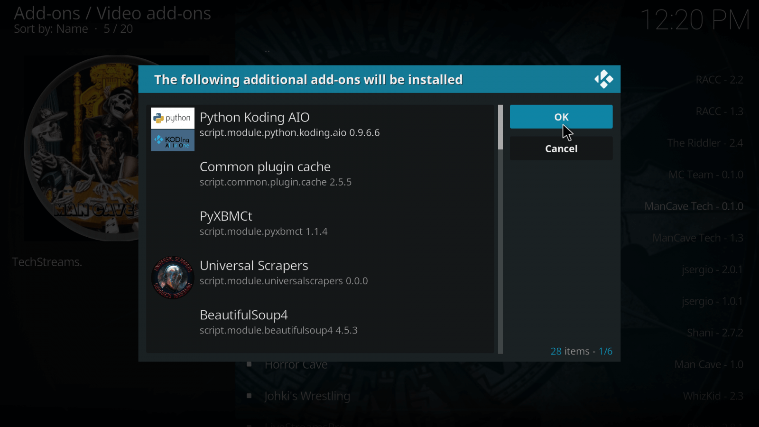This screenshot has height=427, width=759.
Task: Click the Kodi logo in dialog header
Action: click(x=603, y=79)
